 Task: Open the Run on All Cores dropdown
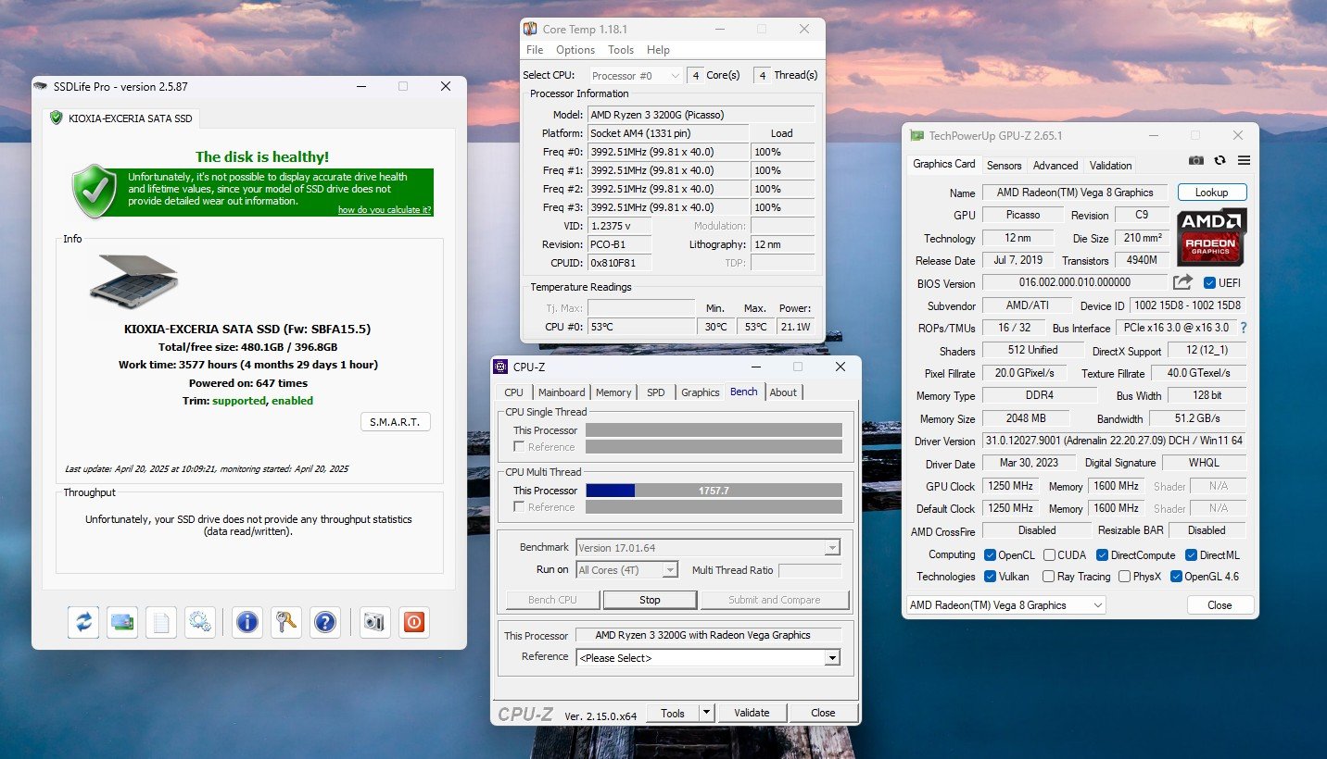click(627, 570)
